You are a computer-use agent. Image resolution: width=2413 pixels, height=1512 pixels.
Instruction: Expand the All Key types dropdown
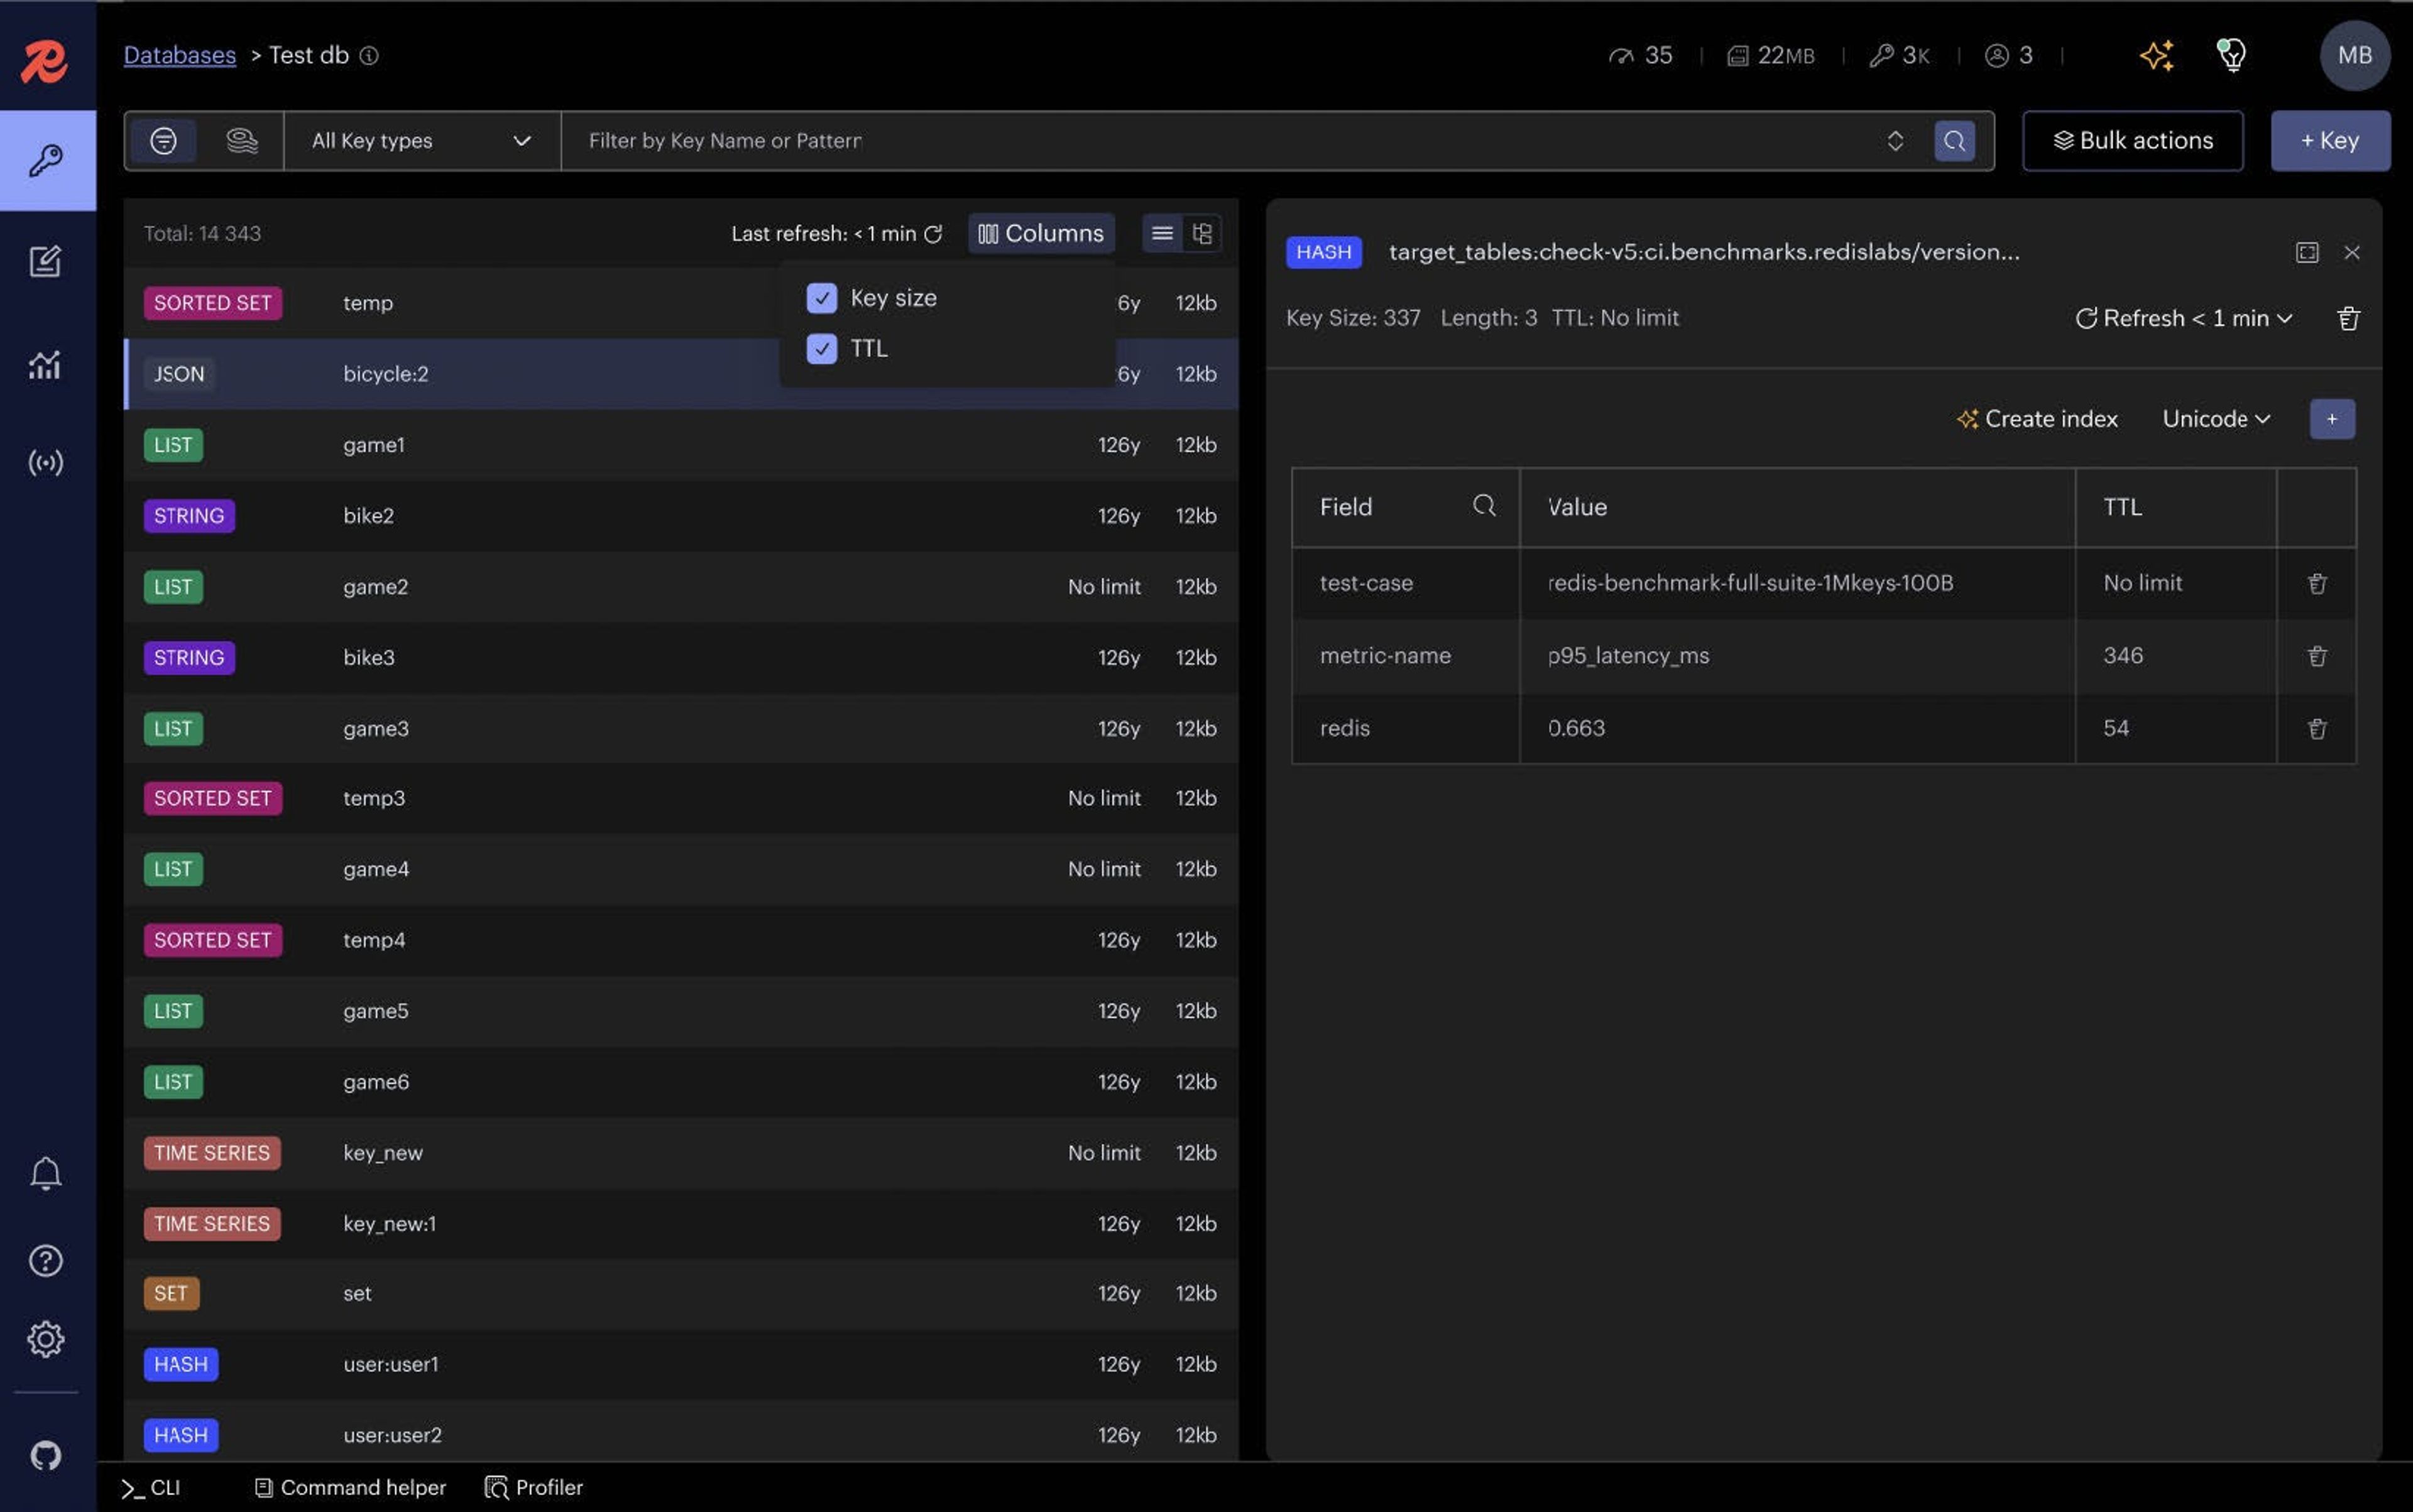pos(421,141)
